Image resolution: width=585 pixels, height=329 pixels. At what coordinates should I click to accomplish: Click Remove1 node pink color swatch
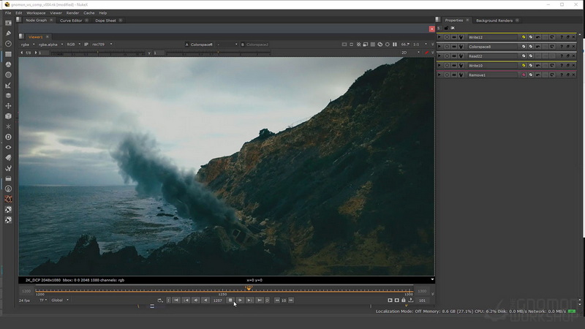point(524,75)
